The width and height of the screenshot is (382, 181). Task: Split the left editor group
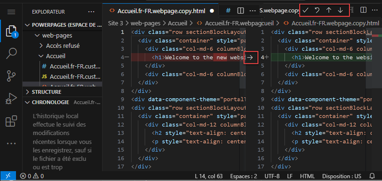coord(241,10)
